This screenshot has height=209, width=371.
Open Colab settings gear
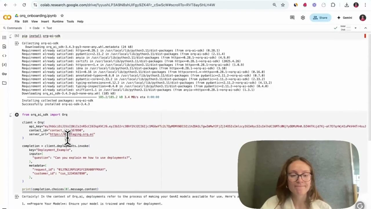pyautogui.click(x=303, y=18)
